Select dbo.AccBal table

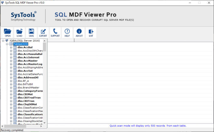(25, 47)
